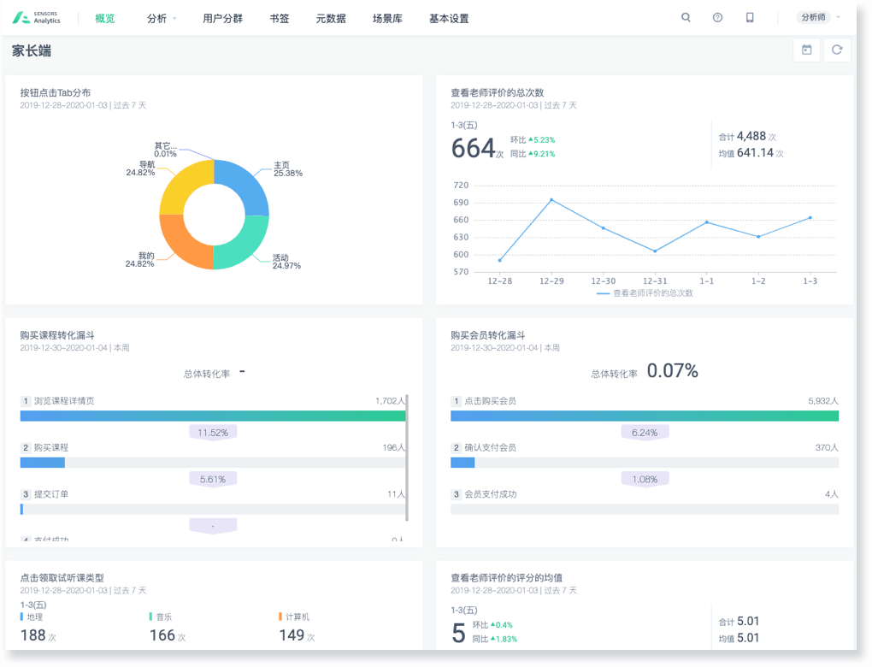Click the mobile device icon
872x667 pixels.
pyautogui.click(x=750, y=18)
